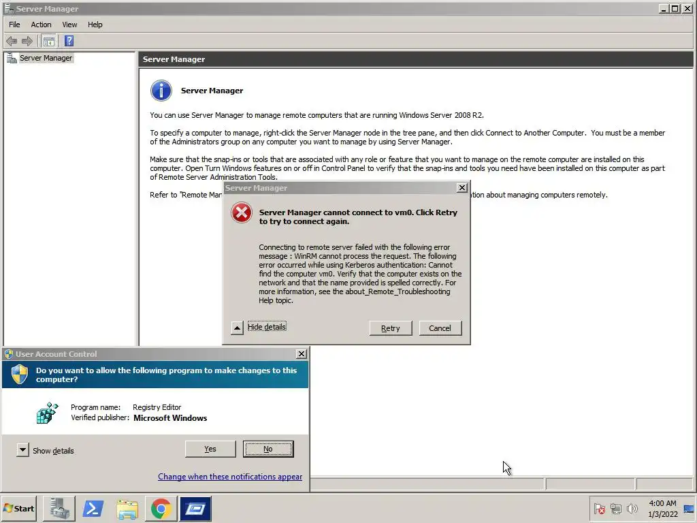Click the Registry Editor program name text
Viewport: 697px width, 523px height.
(x=157, y=407)
